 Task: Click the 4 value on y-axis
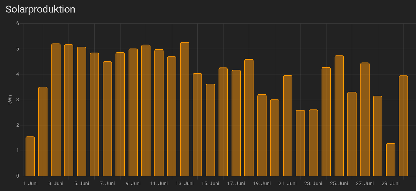tap(18, 74)
